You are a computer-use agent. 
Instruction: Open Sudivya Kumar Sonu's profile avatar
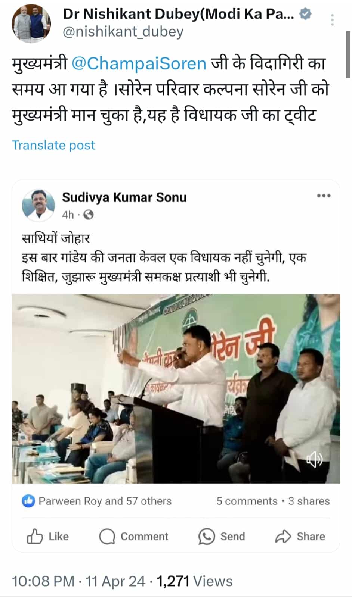[38, 205]
